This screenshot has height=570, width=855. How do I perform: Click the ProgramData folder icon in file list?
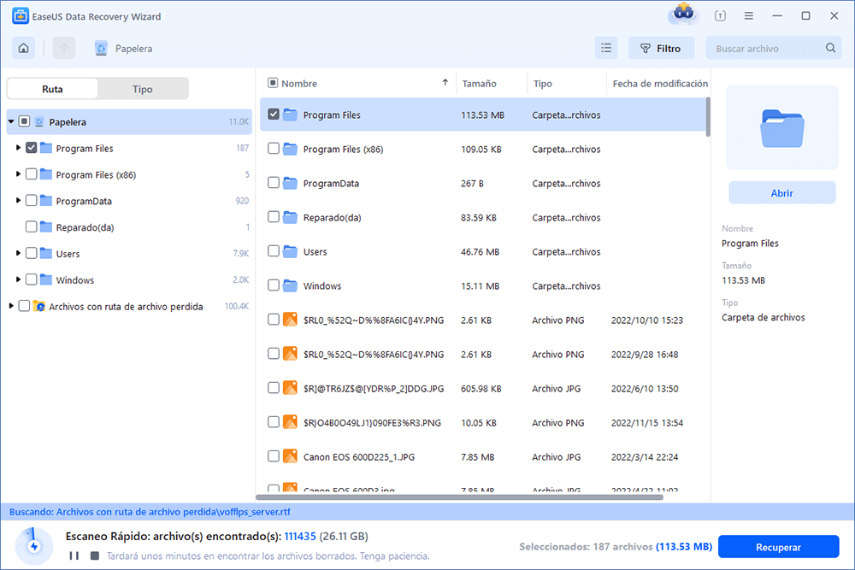[290, 183]
